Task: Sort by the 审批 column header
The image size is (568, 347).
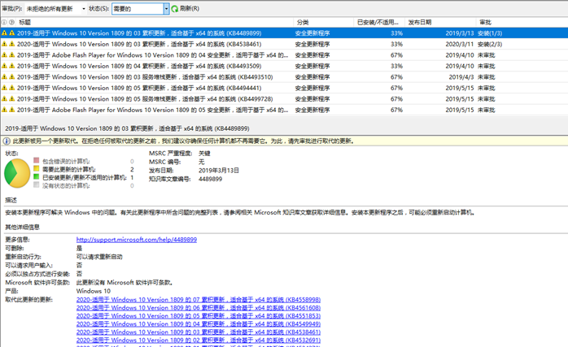Action: pos(486,22)
